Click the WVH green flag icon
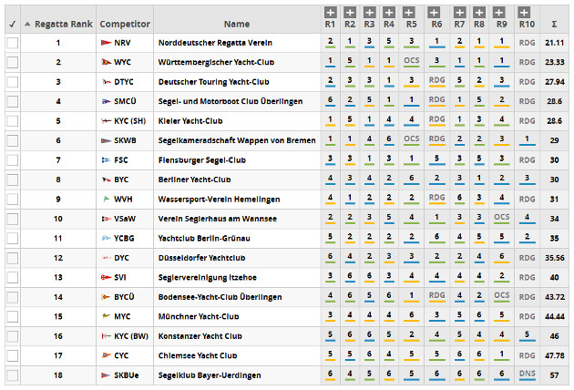 click(106, 200)
